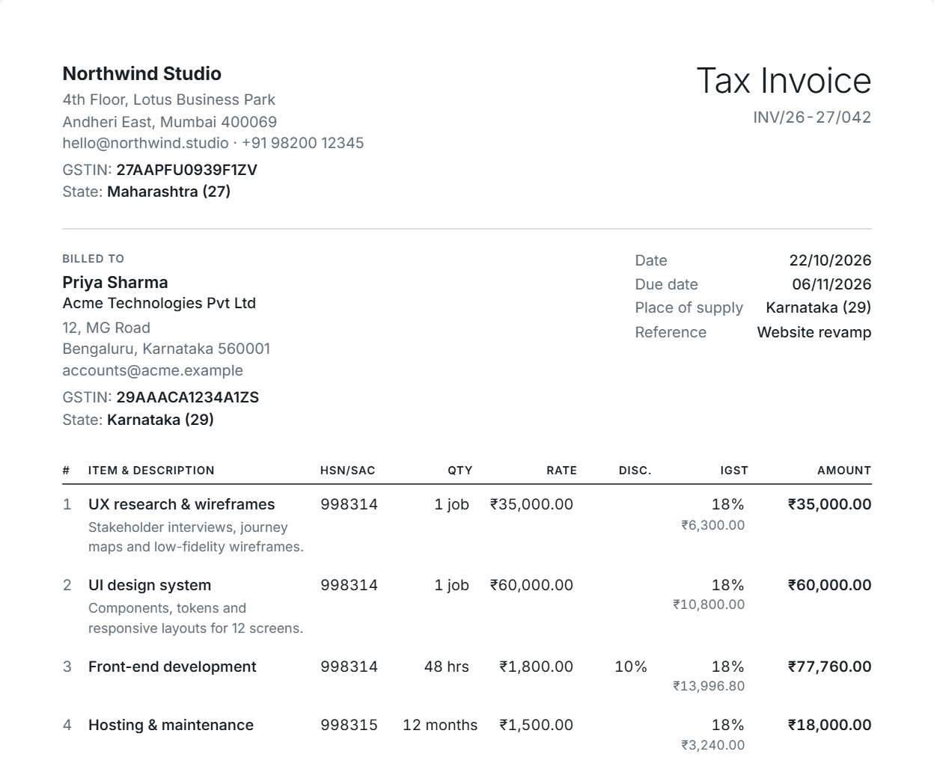Click Bengaluru, Karnataka 560001 line
The image size is (934, 778).
(x=167, y=349)
